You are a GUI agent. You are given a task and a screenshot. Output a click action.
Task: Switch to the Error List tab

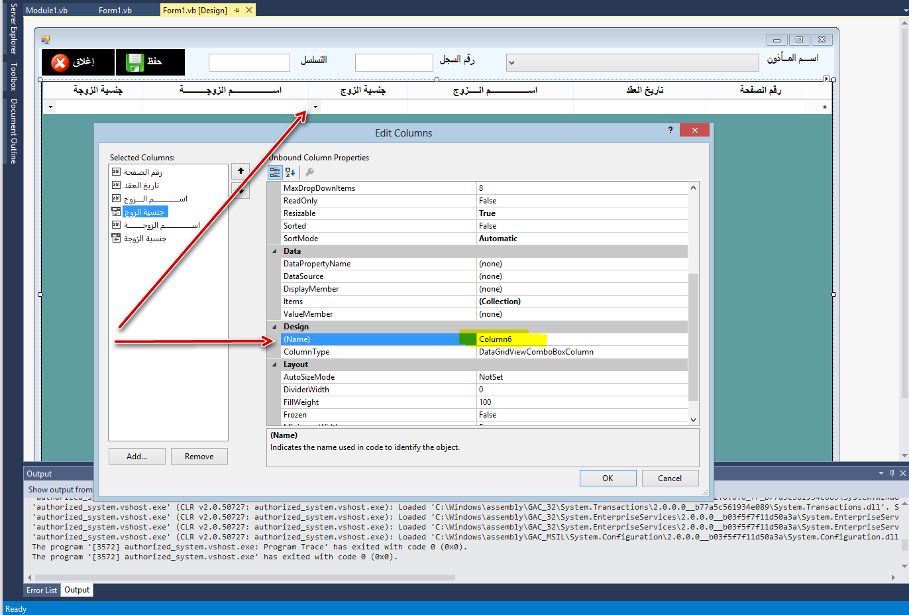[x=42, y=590]
